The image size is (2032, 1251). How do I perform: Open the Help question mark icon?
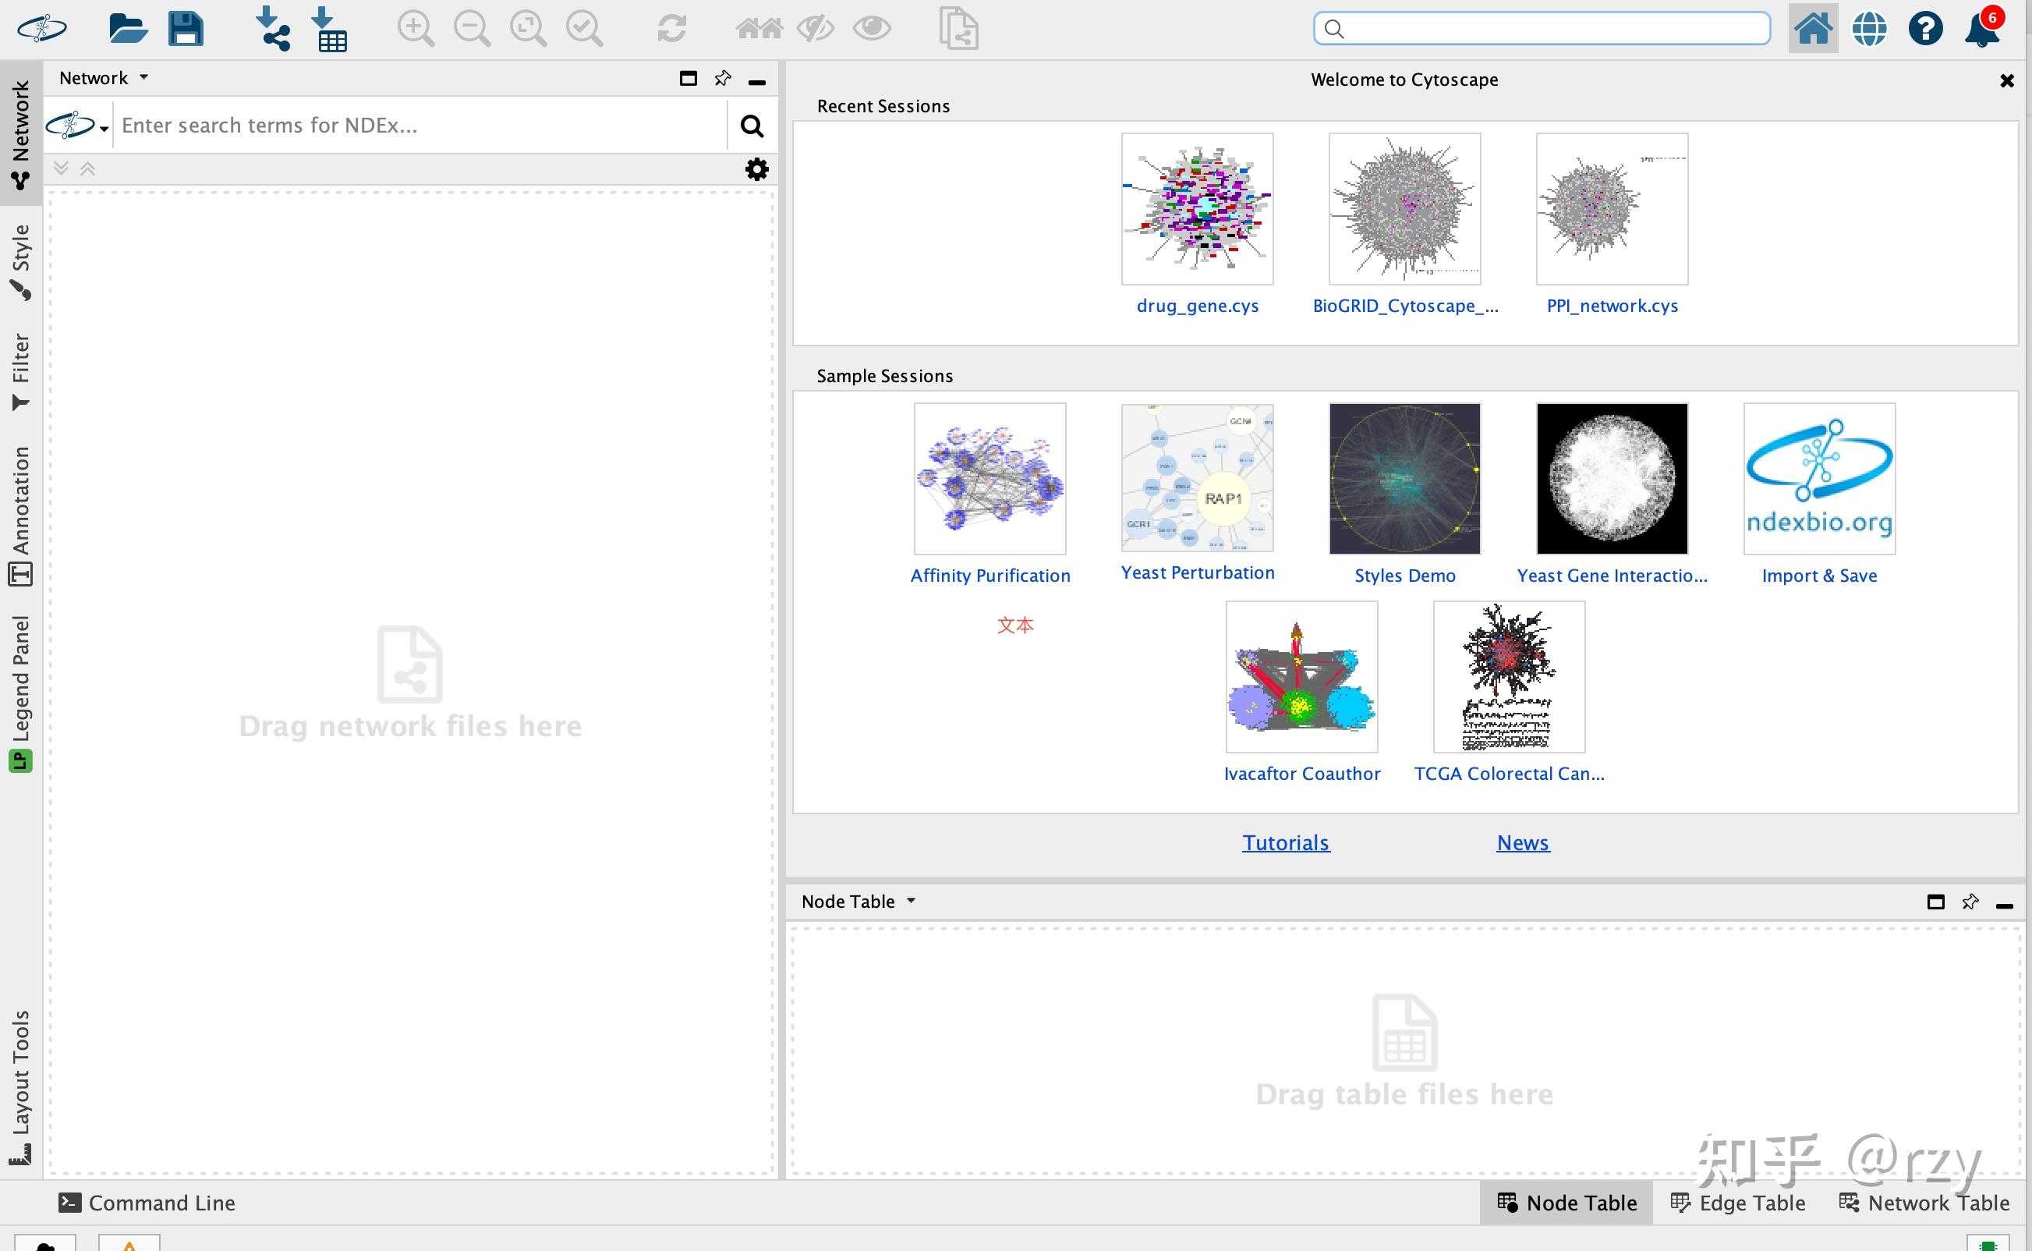[1924, 29]
